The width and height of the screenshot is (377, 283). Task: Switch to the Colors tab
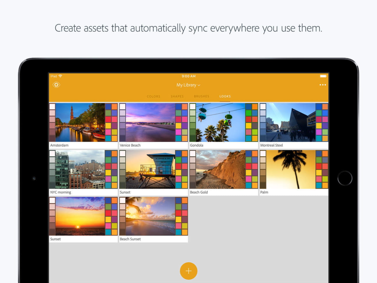click(153, 96)
